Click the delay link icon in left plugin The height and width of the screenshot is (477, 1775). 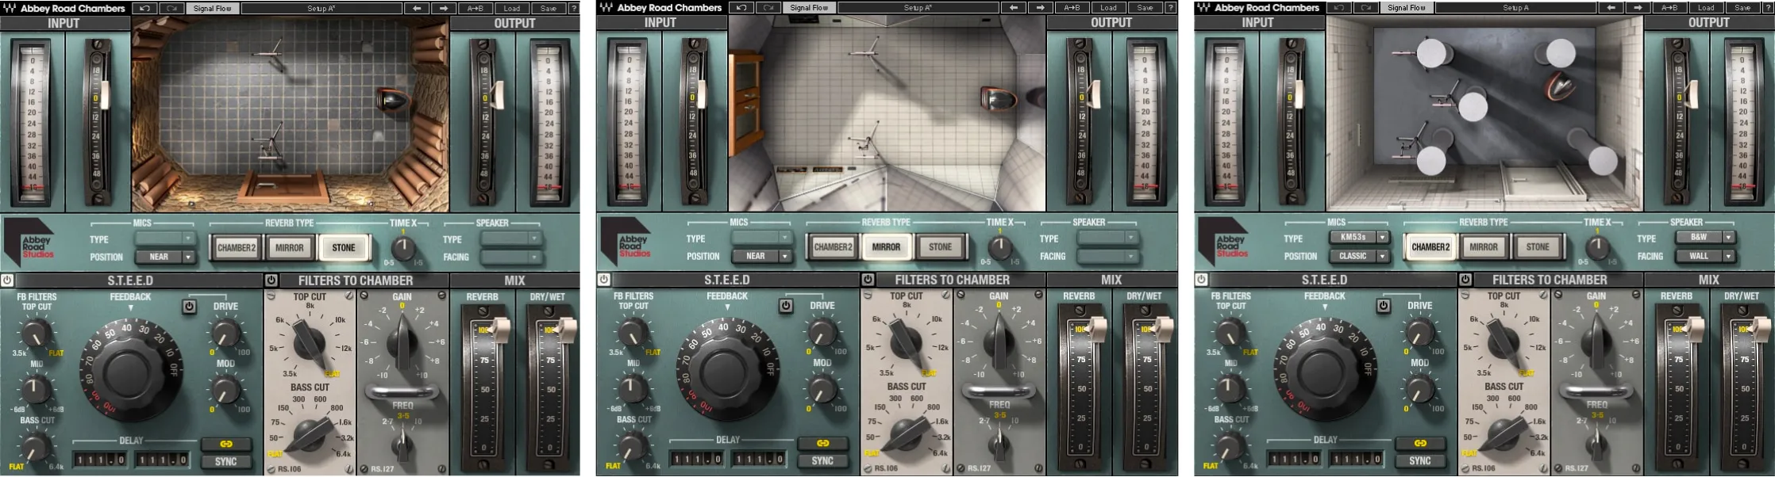[225, 444]
